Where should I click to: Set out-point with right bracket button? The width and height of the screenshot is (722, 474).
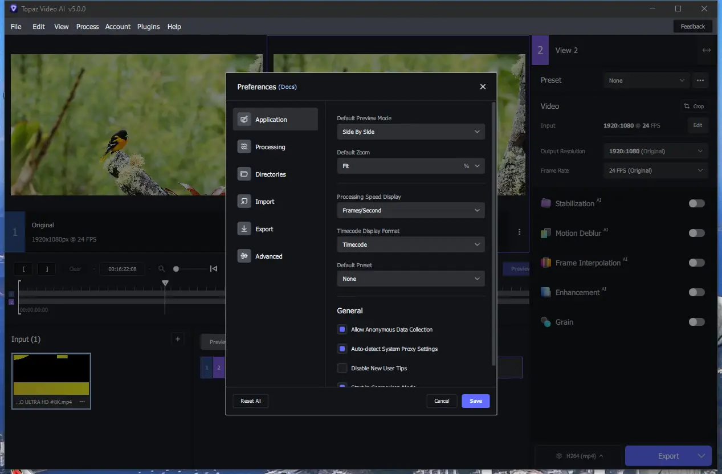pyautogui.click(x=47, y=269)
